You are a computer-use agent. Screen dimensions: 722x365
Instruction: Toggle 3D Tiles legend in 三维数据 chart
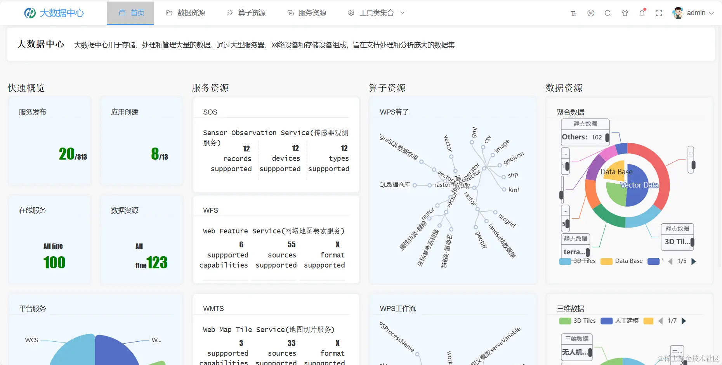click(x=577, y=321)
